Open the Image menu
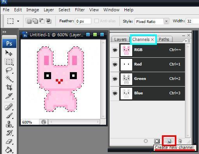Viewport: 199px width, 154px height. (33, 10)
